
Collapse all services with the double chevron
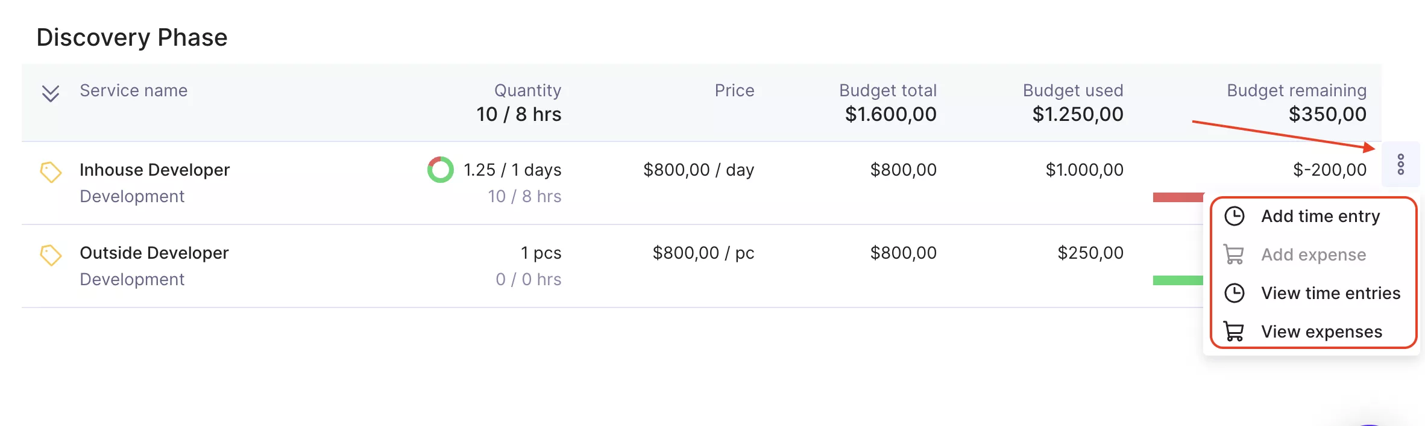pyautogui.click(x=51, y=93)
